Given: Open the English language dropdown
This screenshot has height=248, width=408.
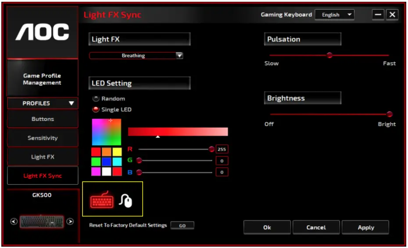Looking at the screenshot, I should (x=335, y=15).
